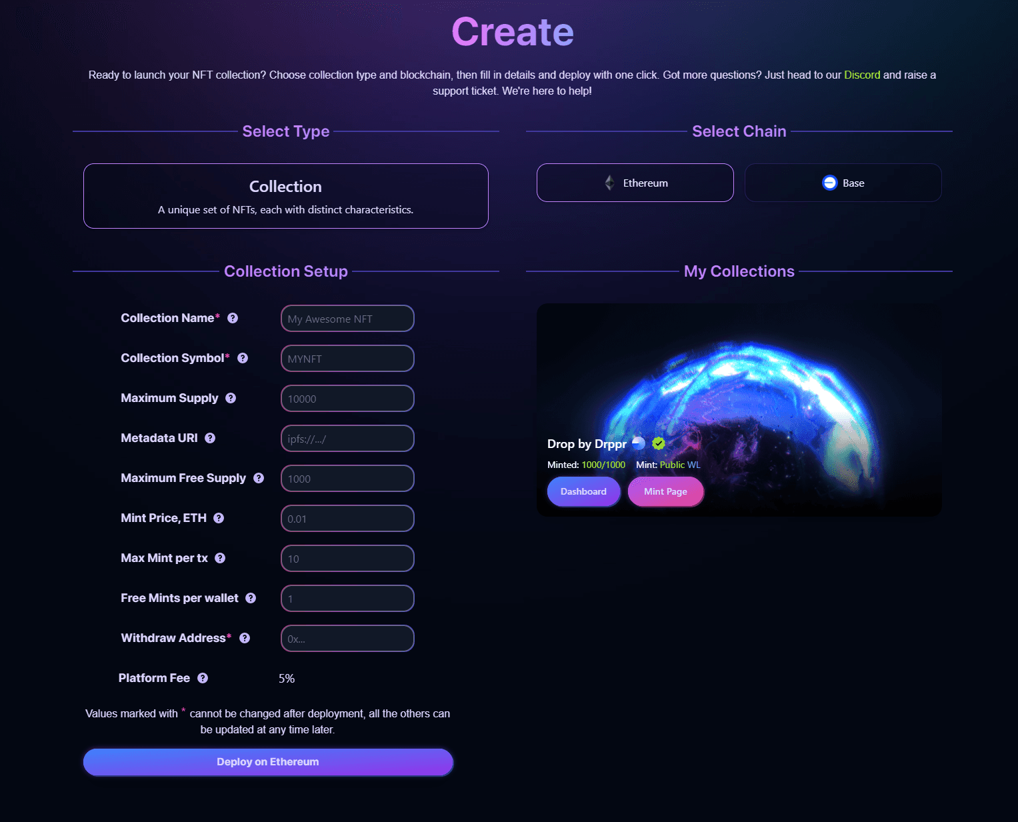Open Dashboard for Drop by Drppr
The height and width of the screenshot is (822, 1018).
point(583,492)
